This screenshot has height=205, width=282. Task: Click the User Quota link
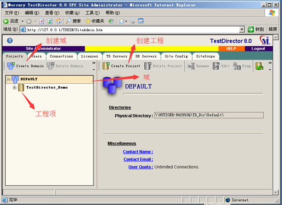(141, 167)
